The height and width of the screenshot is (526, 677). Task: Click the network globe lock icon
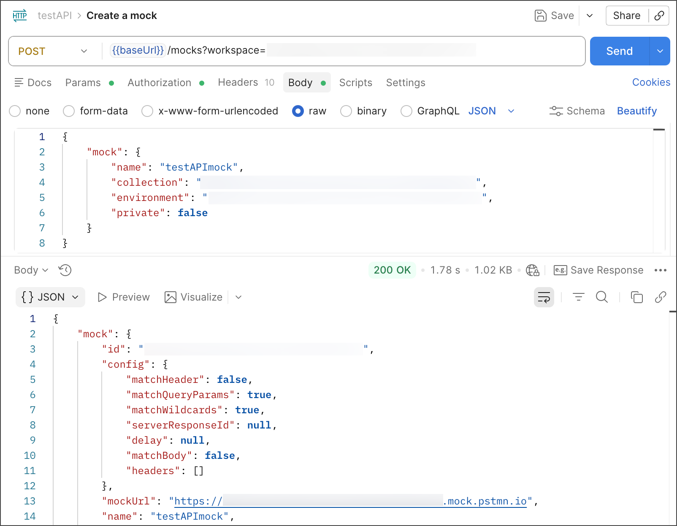coord(533,270)
